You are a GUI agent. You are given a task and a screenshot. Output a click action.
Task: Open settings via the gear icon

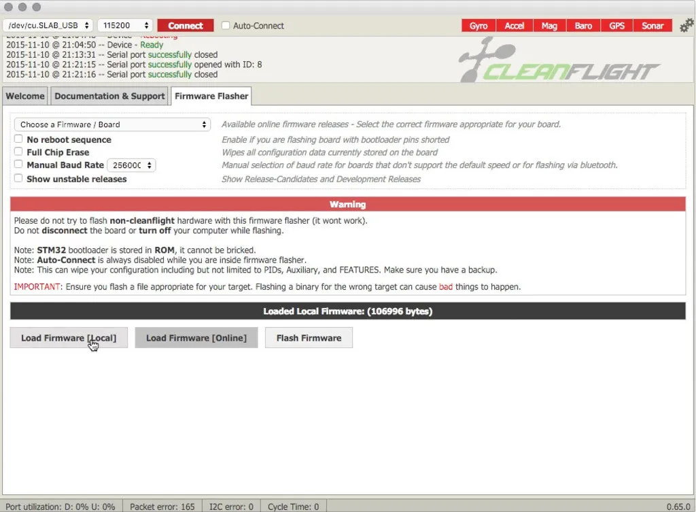686,26
